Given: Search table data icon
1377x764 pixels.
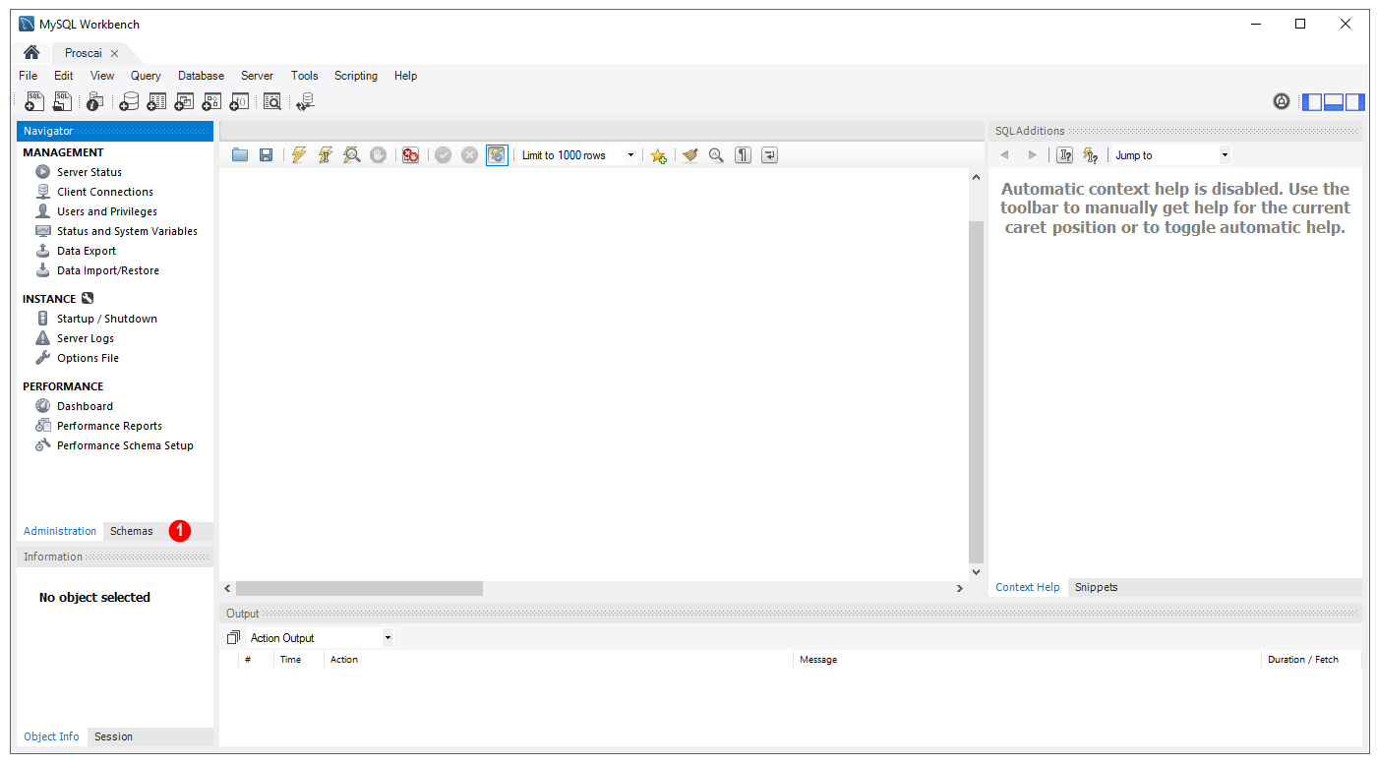Looking at the screenshot, I should click(272, 101).
